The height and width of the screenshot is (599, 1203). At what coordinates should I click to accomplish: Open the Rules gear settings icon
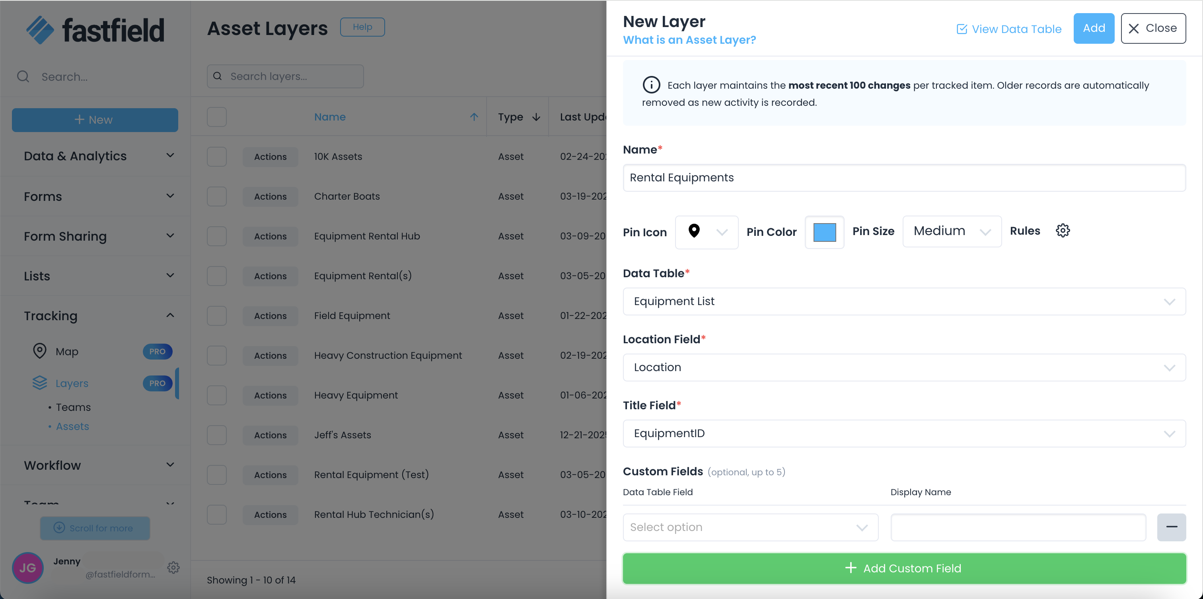click(1063, 231)
